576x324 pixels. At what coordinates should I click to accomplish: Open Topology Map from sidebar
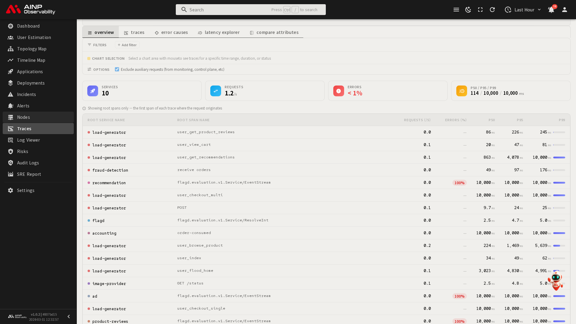tap(31, 49)
